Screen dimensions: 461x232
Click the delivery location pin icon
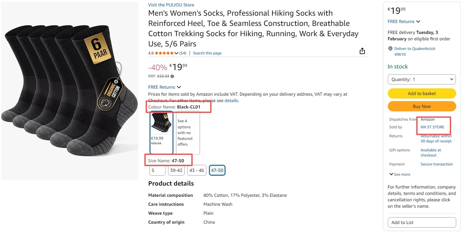[x=390, y=49]
